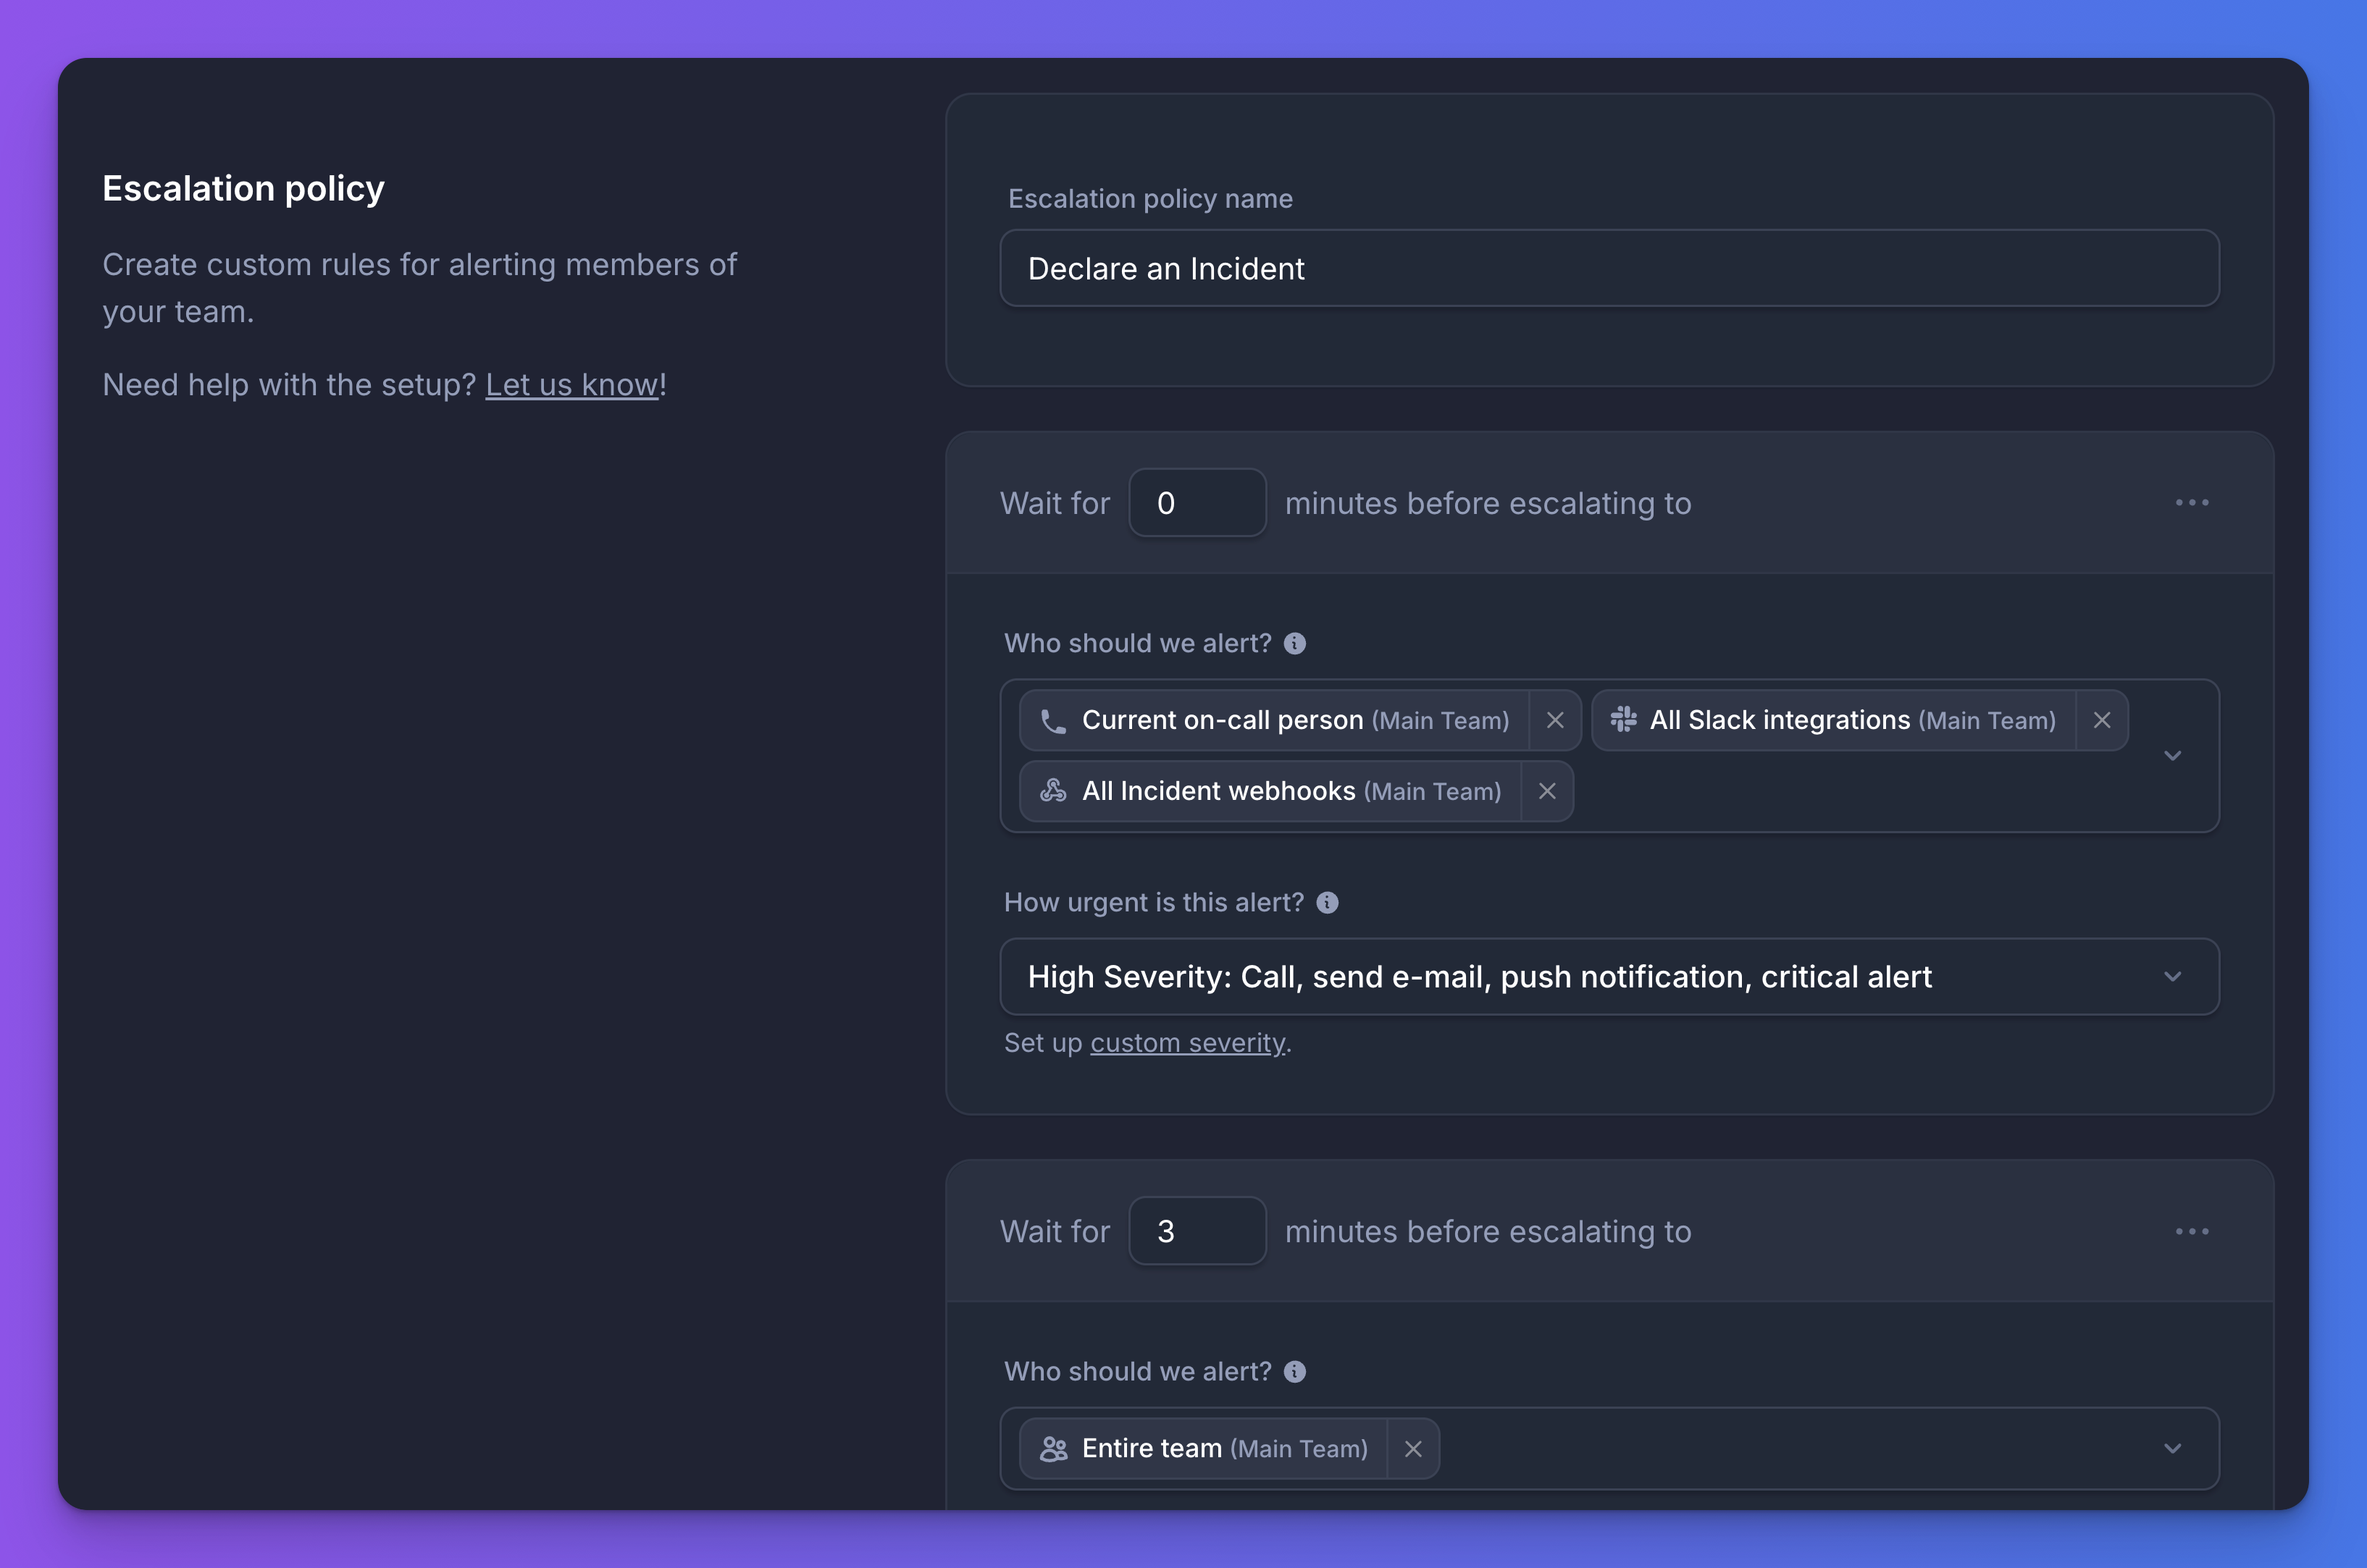The image size is (2367, 1568).
Task: Focus the wait minutes field showing 3
Action: click(x=1197, y=1231)
